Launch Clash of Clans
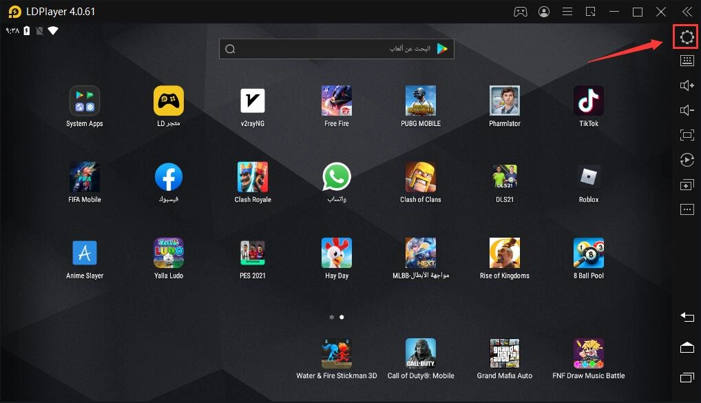The height and width of the screenshot is (403, 701). coord(421,176)
